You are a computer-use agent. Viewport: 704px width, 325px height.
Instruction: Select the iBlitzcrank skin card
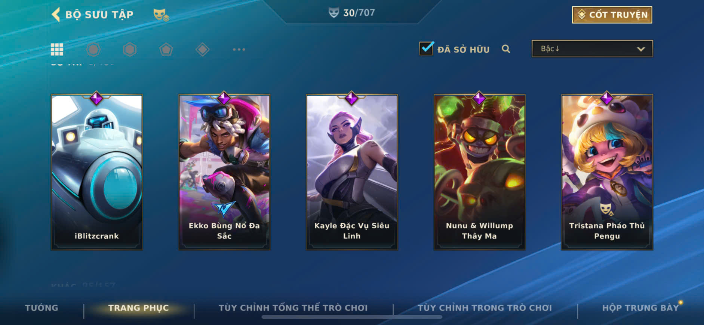coord(96,172)
